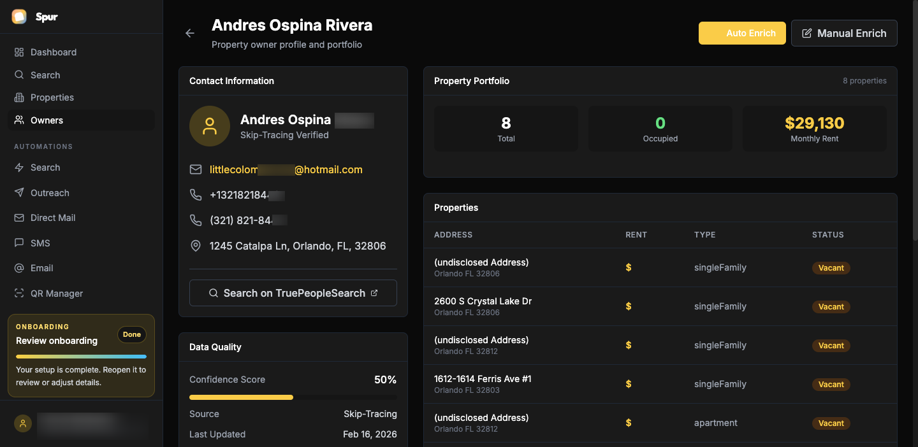Image resolution: width=918 pixels, height=447 pixels.
Task: Click the 50% confidence value
Action: (x=385, y=380)
